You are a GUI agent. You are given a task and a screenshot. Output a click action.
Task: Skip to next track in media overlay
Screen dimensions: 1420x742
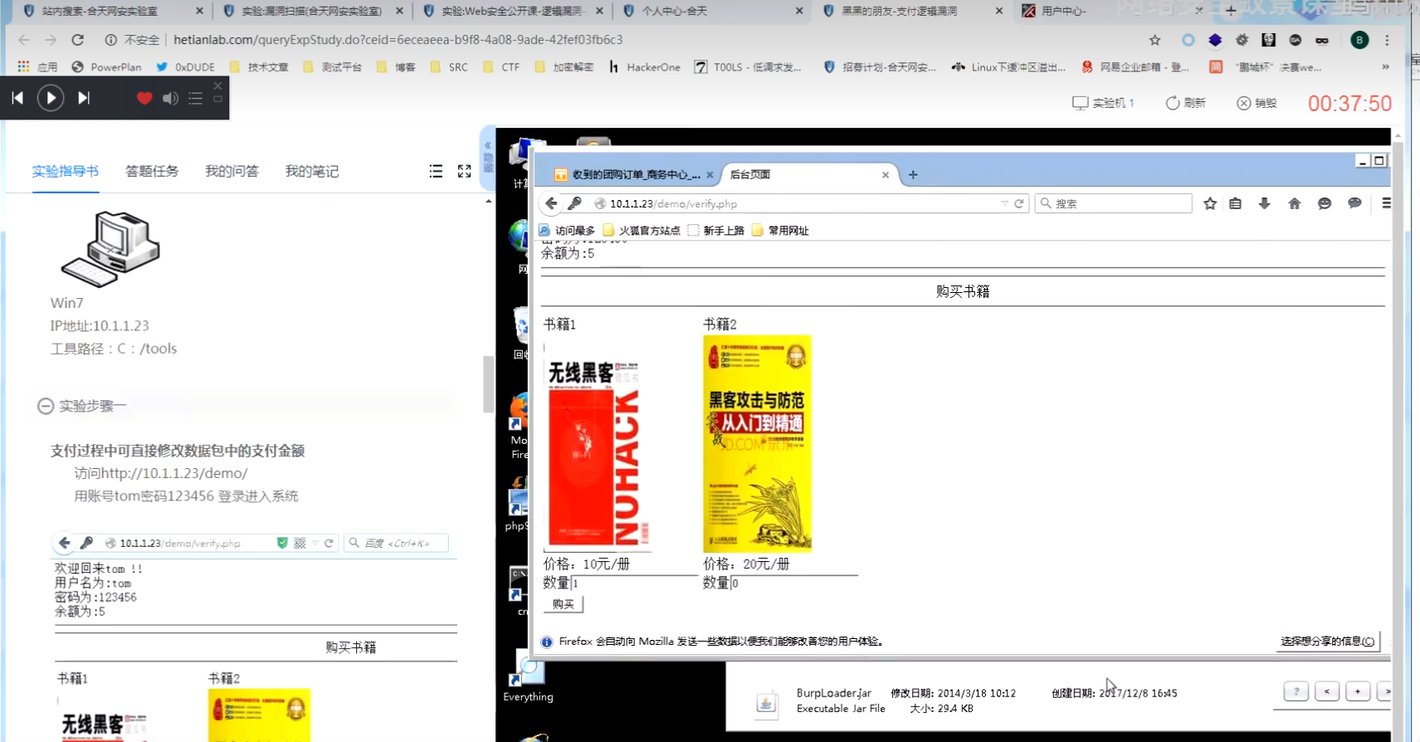[x=84, y=98]
